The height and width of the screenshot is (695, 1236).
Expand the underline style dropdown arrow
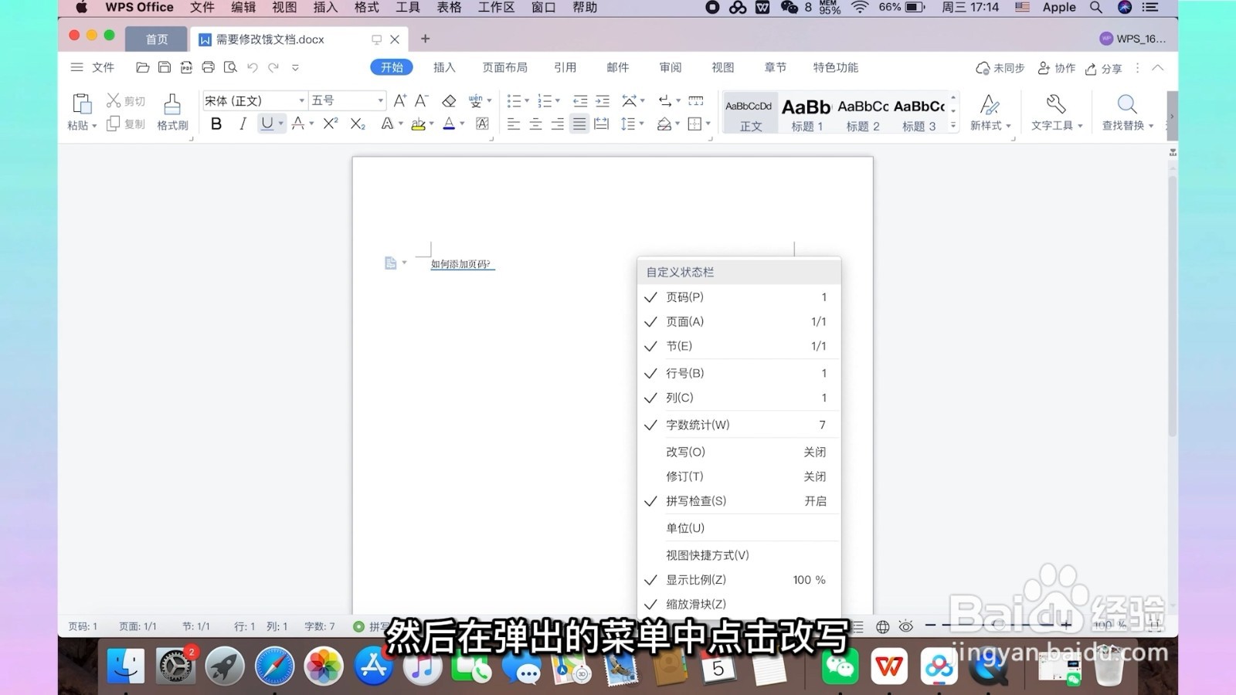280,124
